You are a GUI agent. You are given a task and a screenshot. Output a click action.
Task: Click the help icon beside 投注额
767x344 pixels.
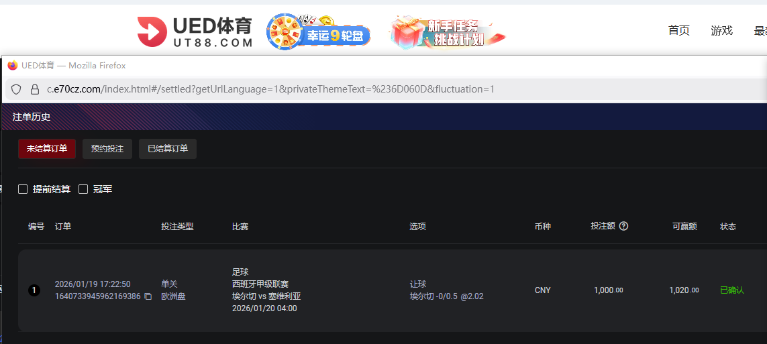pos(623,226)
